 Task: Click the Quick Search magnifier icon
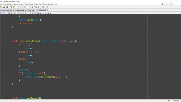click(x=163, y=4)
